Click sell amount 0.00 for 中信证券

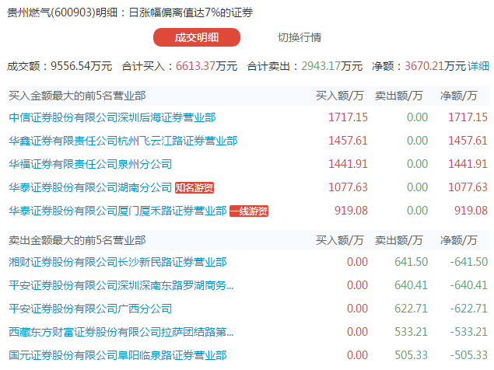pos(418,117)
